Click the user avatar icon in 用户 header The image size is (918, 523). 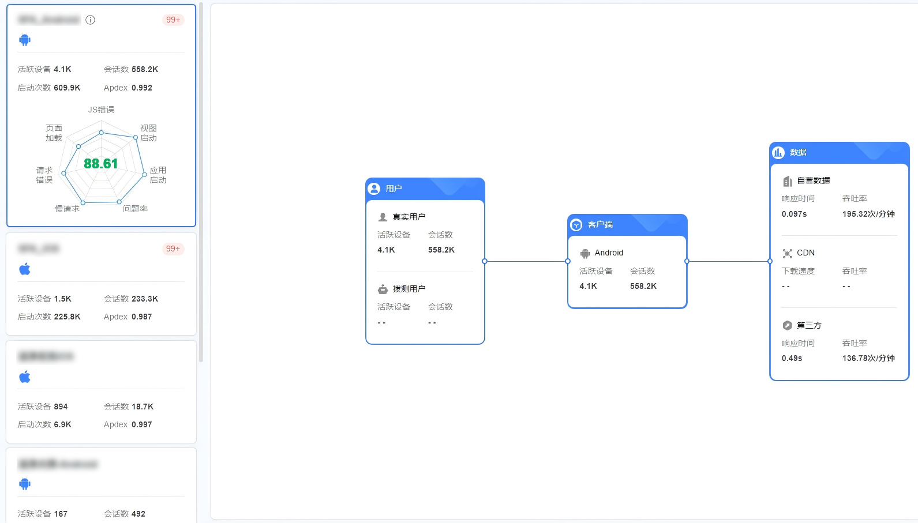pyautogui.click(x=374, y=189)
